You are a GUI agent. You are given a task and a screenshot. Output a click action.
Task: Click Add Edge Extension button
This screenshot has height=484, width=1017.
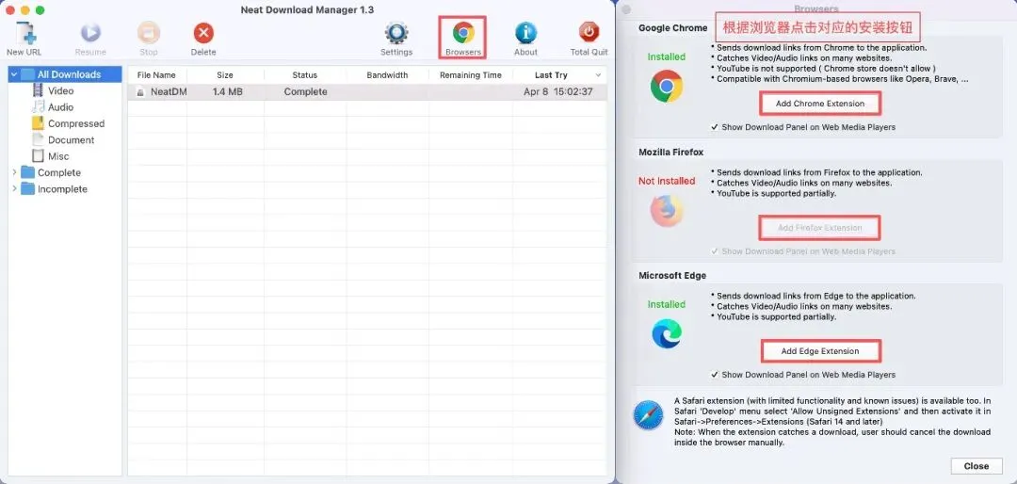point(820,351)
